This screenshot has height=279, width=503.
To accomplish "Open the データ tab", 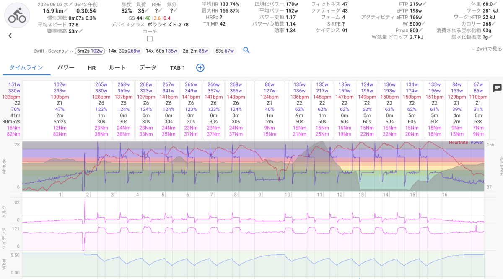I will pyautogui.click(x=148, y=67).
